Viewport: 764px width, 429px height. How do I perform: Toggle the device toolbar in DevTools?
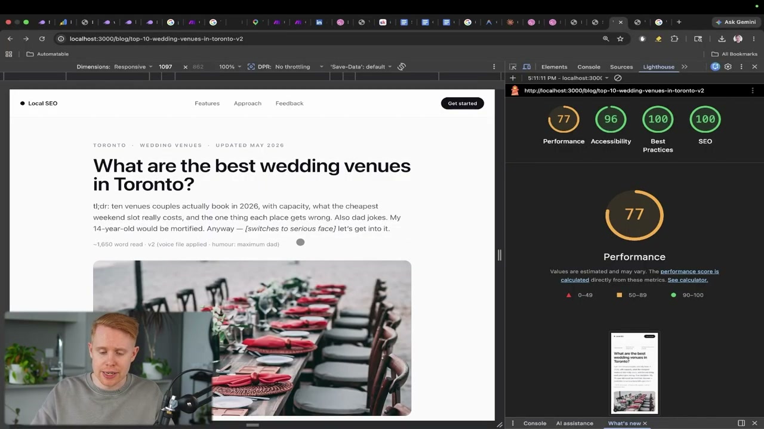point(527,67)
